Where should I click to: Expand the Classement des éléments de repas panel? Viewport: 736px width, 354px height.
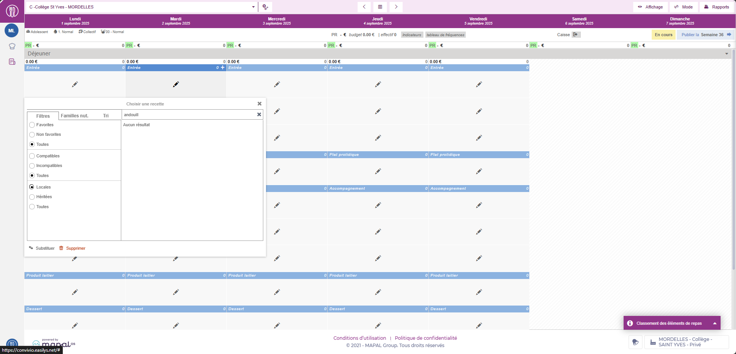[715, 323]
